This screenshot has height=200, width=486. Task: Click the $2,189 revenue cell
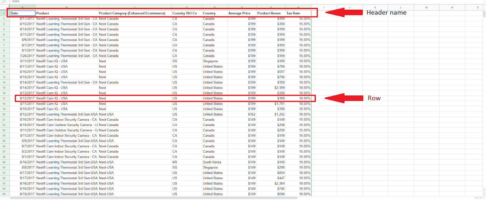pos(271,88)
